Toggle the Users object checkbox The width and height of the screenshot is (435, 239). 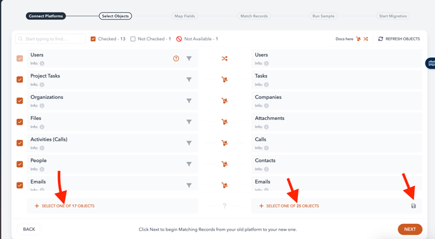(20, 59)
